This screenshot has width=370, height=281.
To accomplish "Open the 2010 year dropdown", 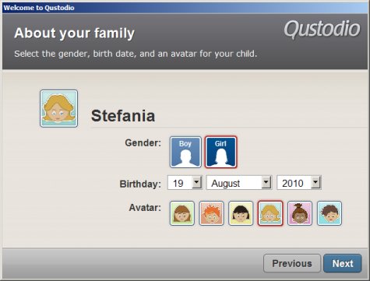I will pyautogui.click(x=315, y=182).
